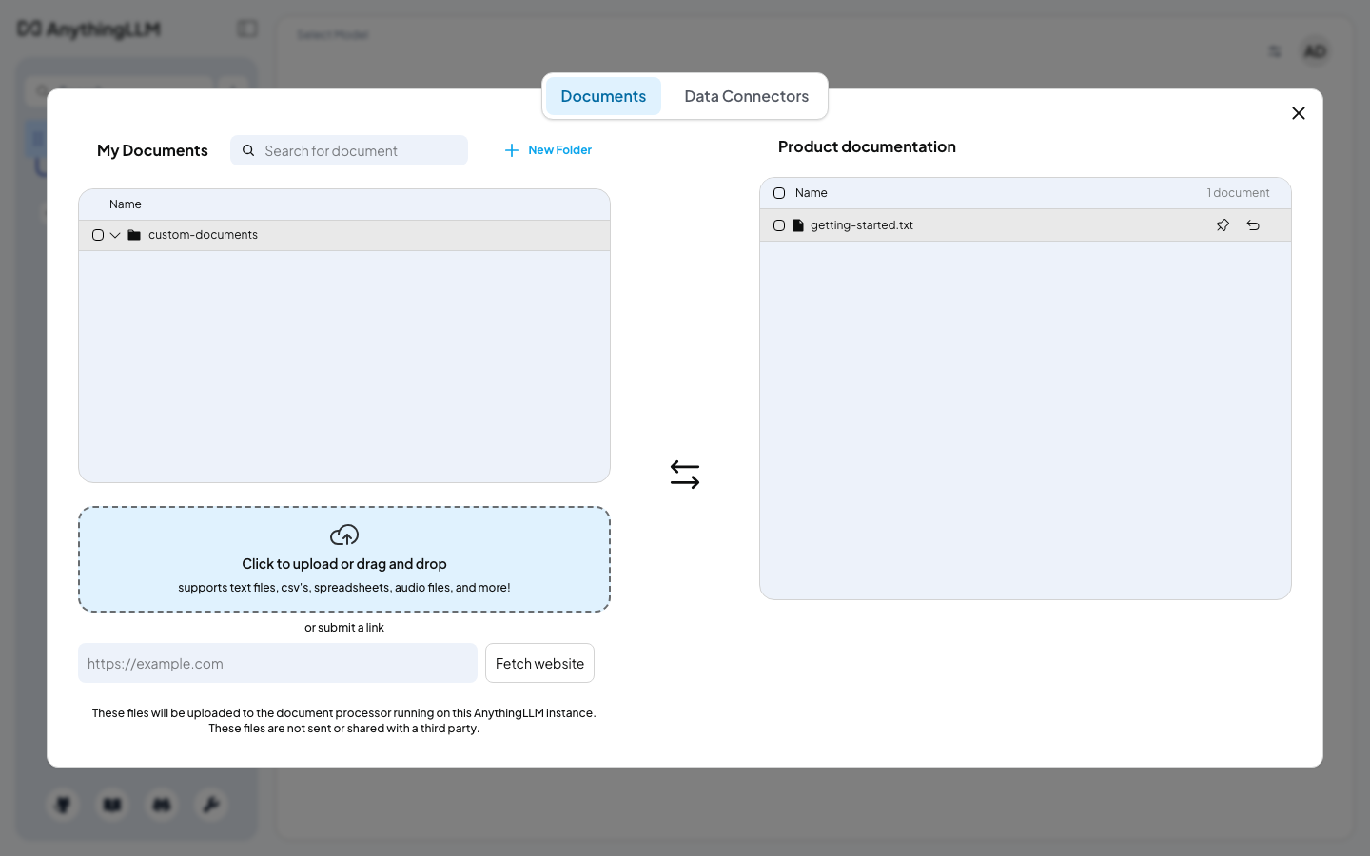This screenshot has width=1370, height=856.
Task: Click the 1 document count label
Action: pyautogui.click(x=1238, y=193)
